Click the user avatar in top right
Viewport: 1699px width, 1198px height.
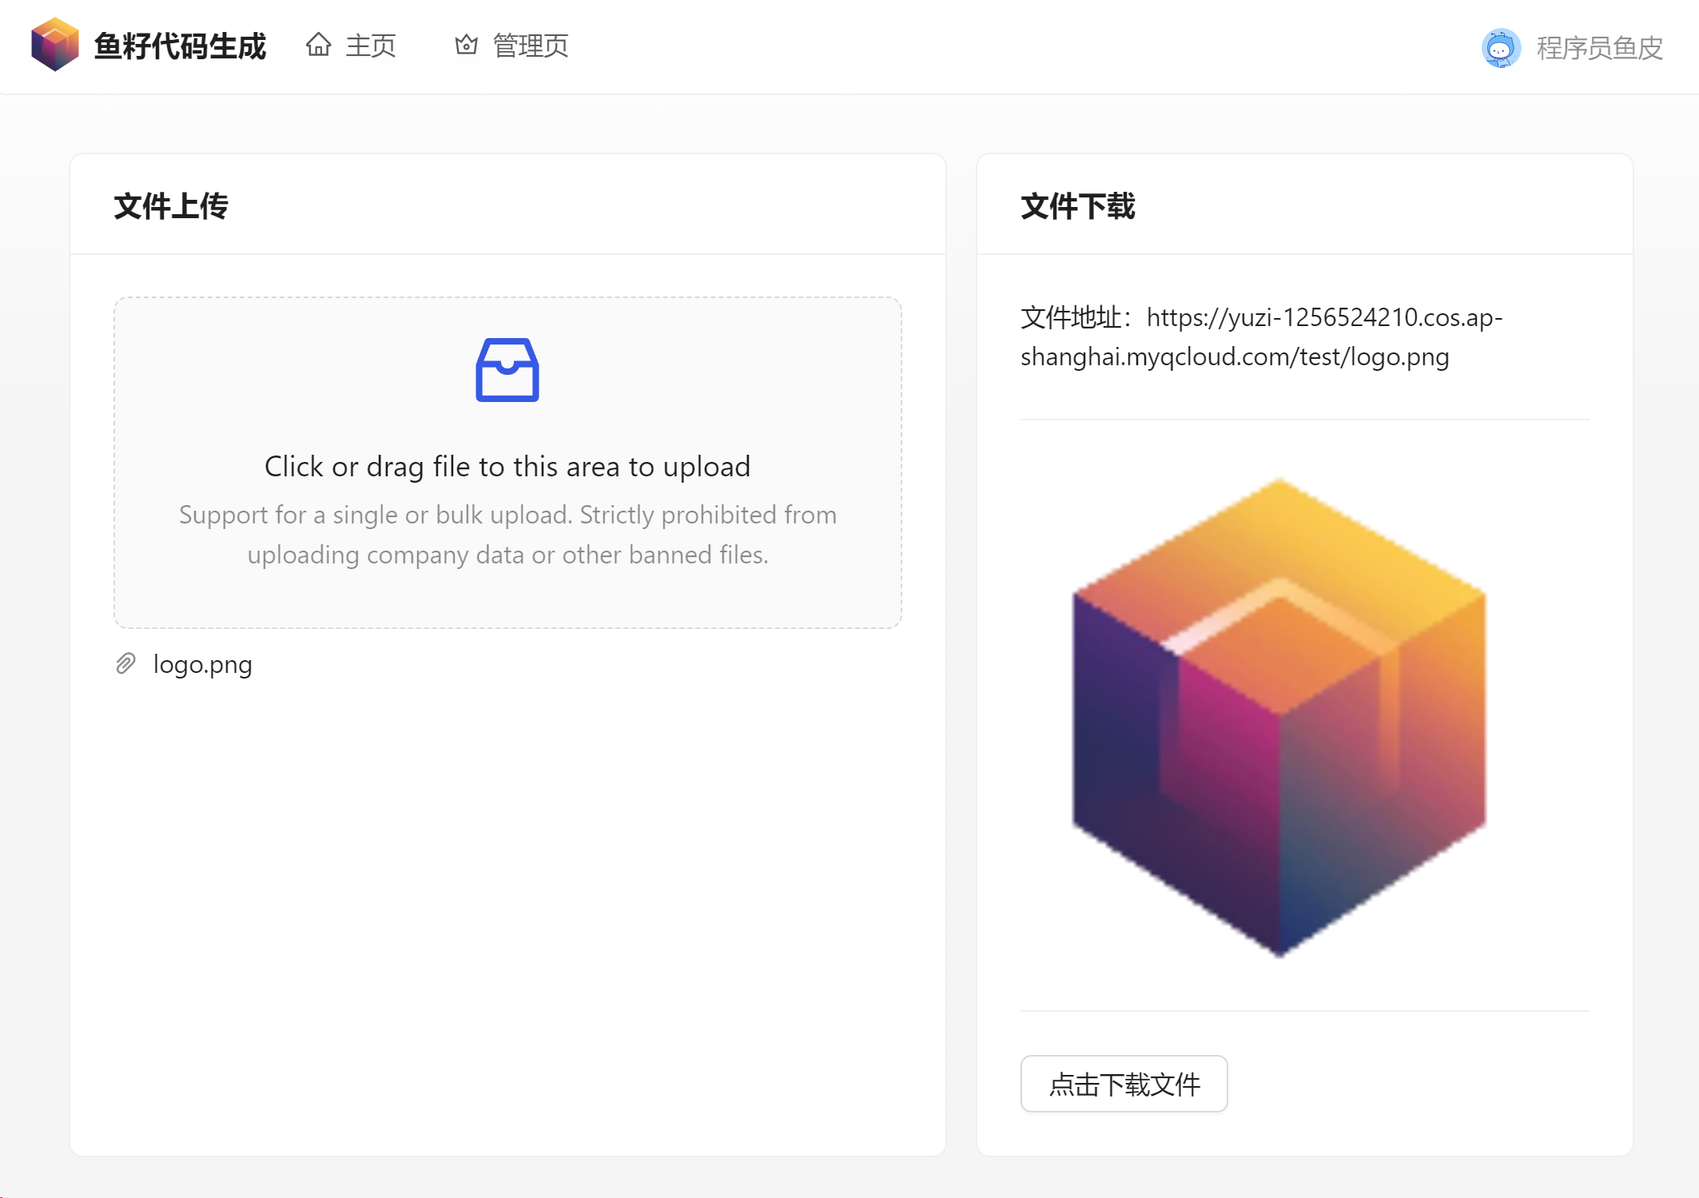coord(1500,48)
